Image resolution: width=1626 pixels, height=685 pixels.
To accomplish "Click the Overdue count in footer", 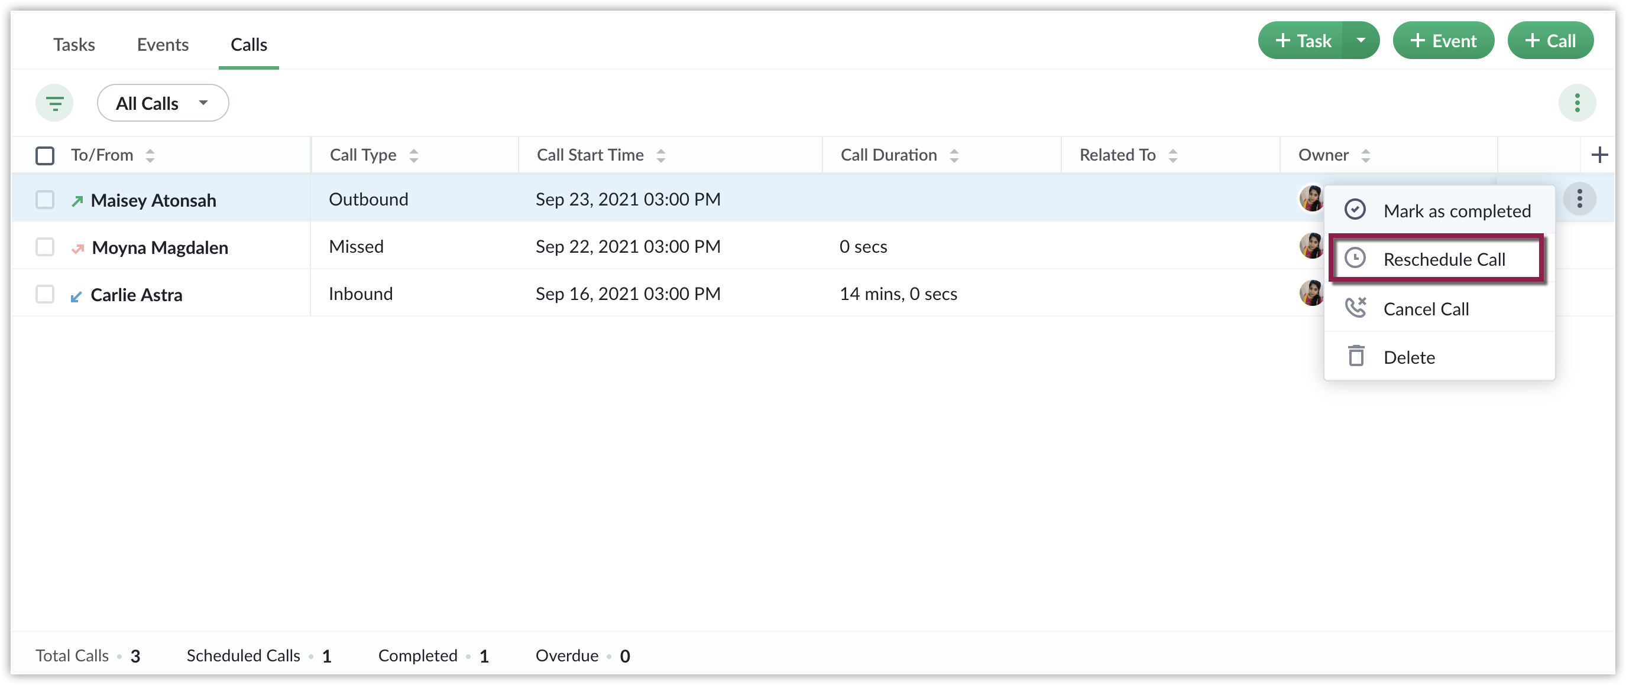I will click(x=624, y=656).
